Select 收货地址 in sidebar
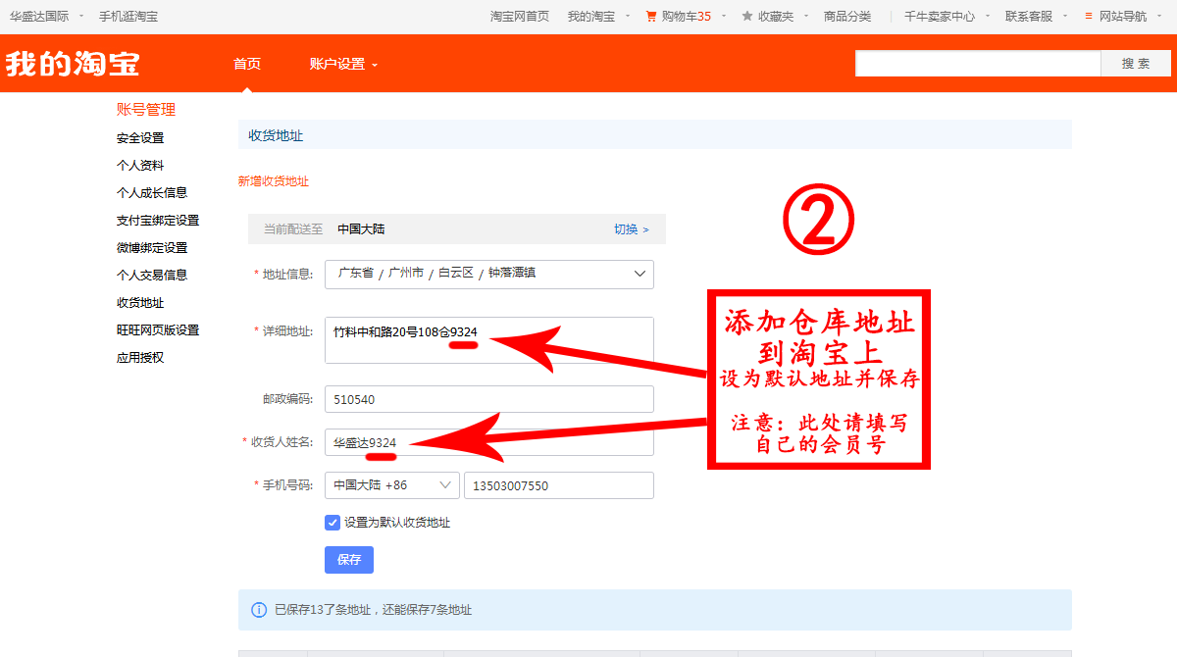1177x657 pixels. (x=140, y=303)
